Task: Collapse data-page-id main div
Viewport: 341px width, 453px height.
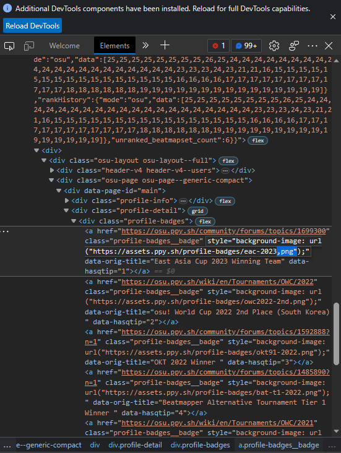Action: coord(59,191)
